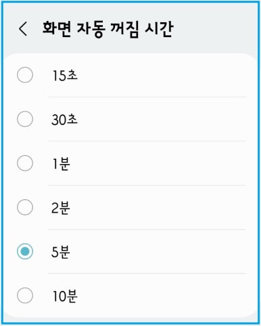Choose the 1분 radio button
261x326 pixels.
click(25, 163)
